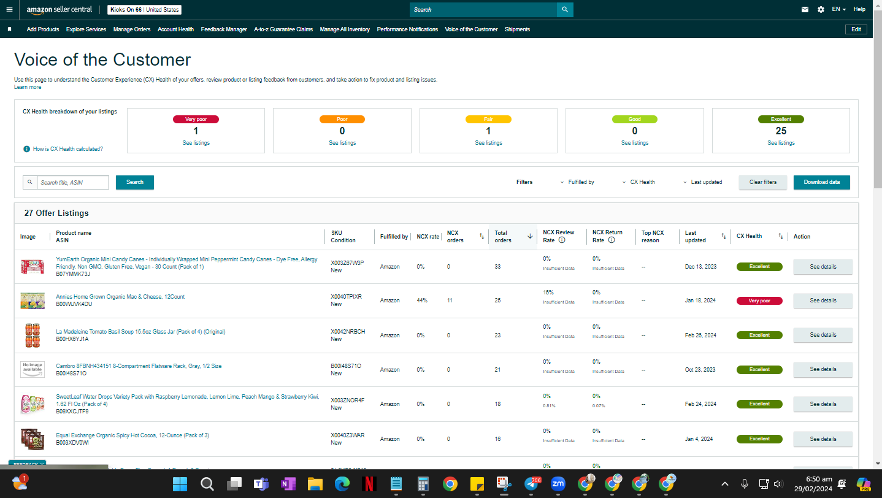This screenshot has height=498, width=882.
Task: Open Sticky Notes from taskbar
Action: [x=477, y=484]
